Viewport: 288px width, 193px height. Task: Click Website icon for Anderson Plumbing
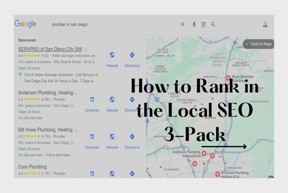click(x=112, y=100)
